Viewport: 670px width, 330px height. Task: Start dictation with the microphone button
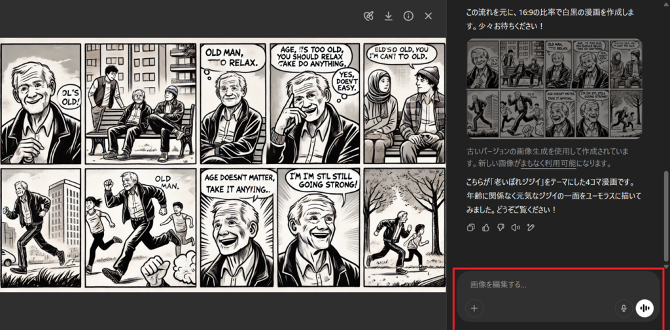click(x=624, y=308)
